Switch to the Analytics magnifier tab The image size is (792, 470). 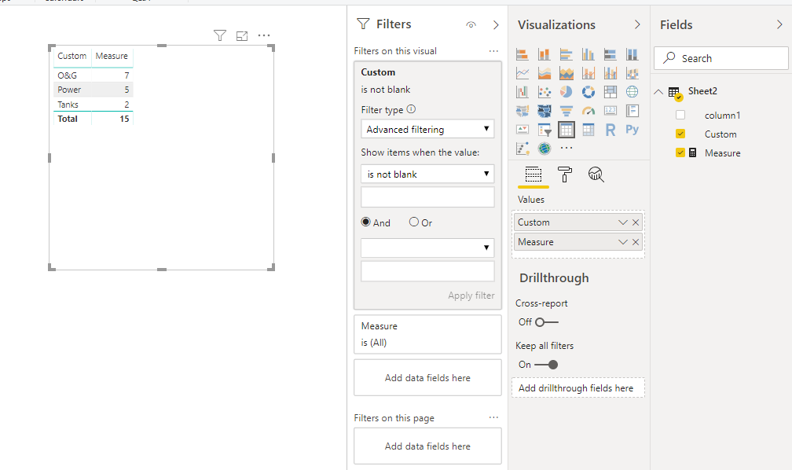point(596,174)
